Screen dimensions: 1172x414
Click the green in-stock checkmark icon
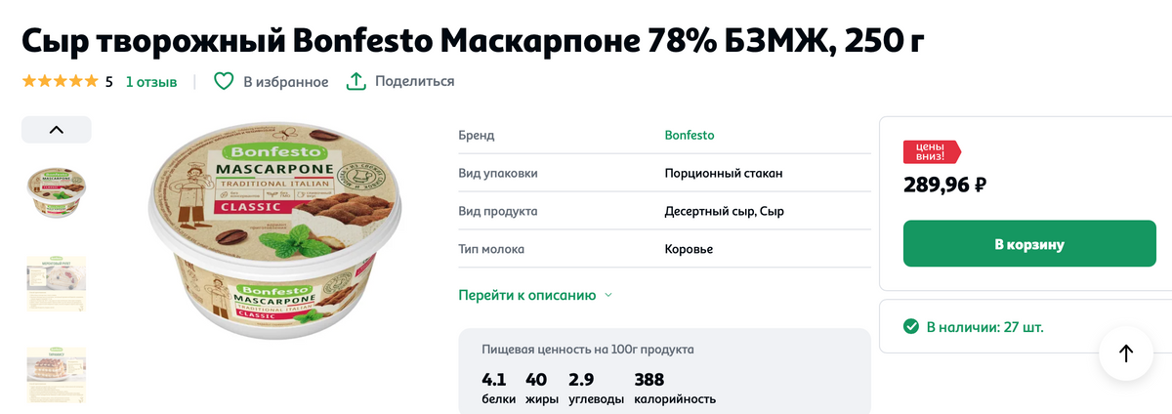coord(911,326)
